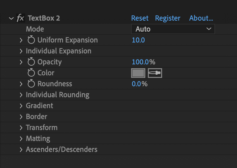Open the gray Color swatch

(138, 73)
